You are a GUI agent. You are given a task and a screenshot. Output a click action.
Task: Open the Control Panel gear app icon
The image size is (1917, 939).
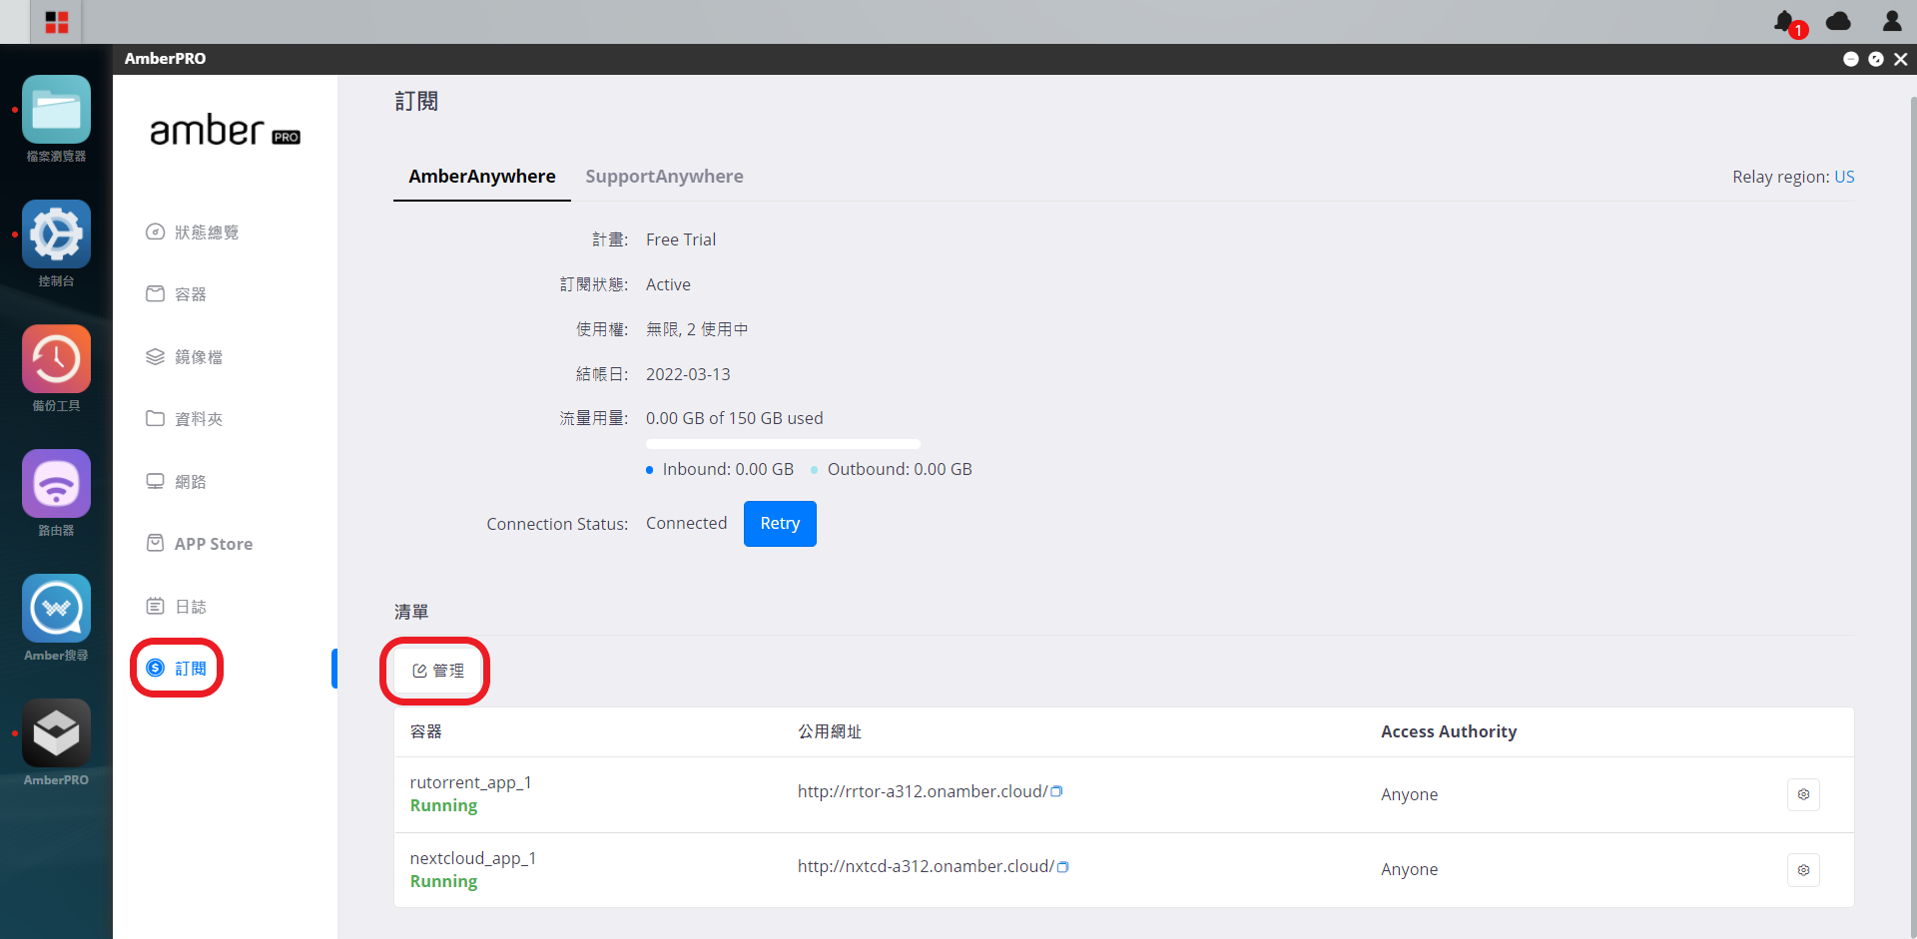click(x=56, y=235)
